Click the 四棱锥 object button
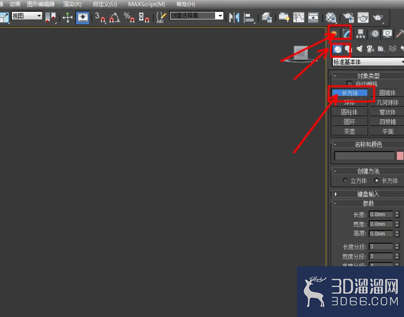 [387, 122]
